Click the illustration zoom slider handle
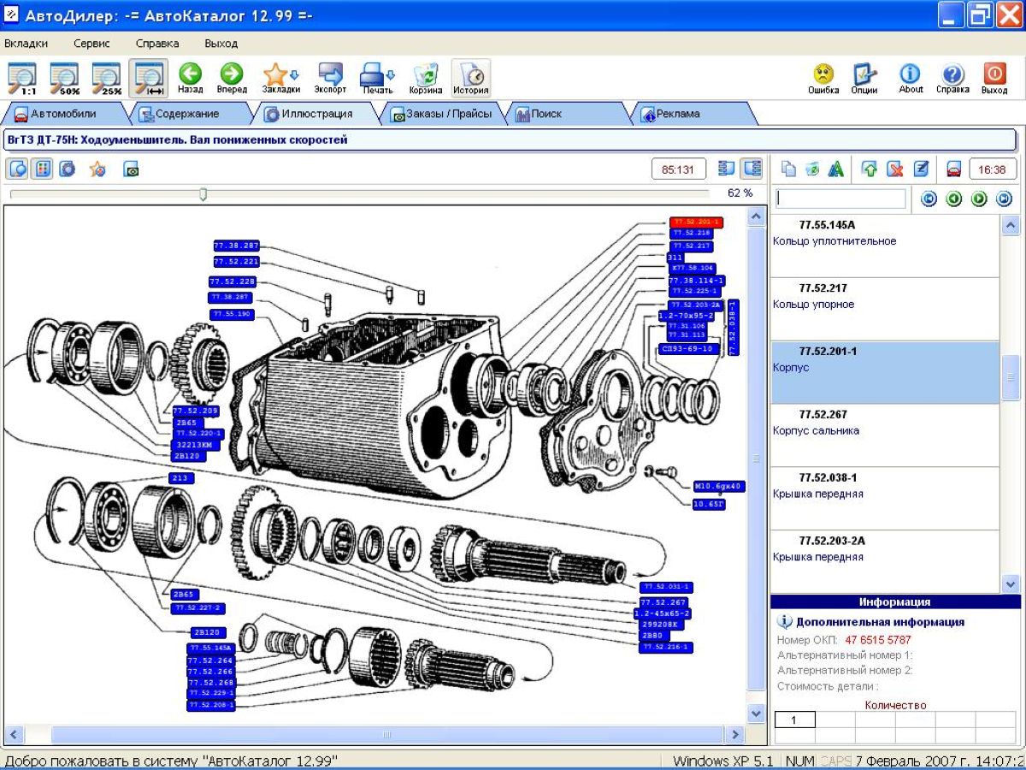The height and width of the screenshot is (770, 1026). [203, 194]
